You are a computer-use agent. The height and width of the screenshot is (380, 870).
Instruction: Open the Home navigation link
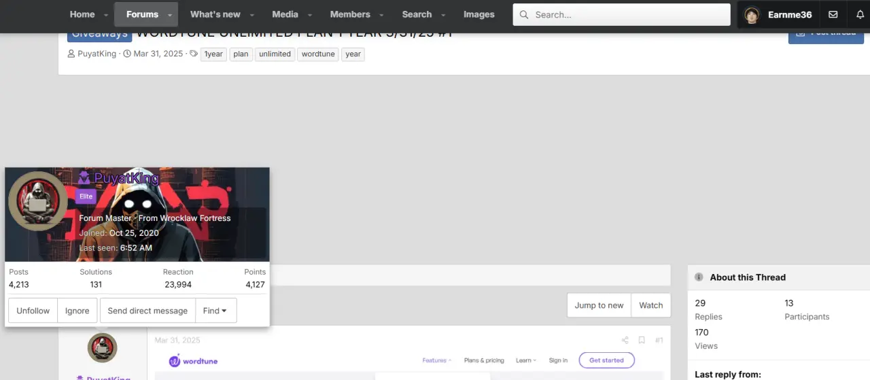pos(82,14)
